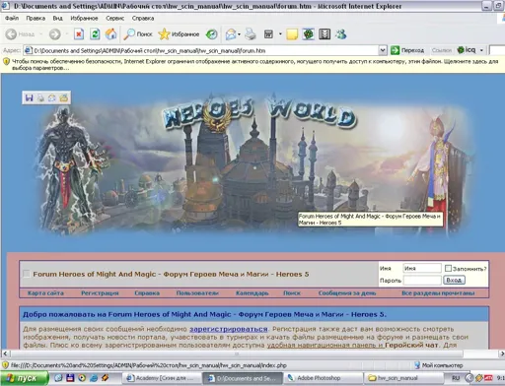Screen dimensions: 505x386
Task: Open dropdown arrow next to Mail icon
Action: tap(239, 34)
